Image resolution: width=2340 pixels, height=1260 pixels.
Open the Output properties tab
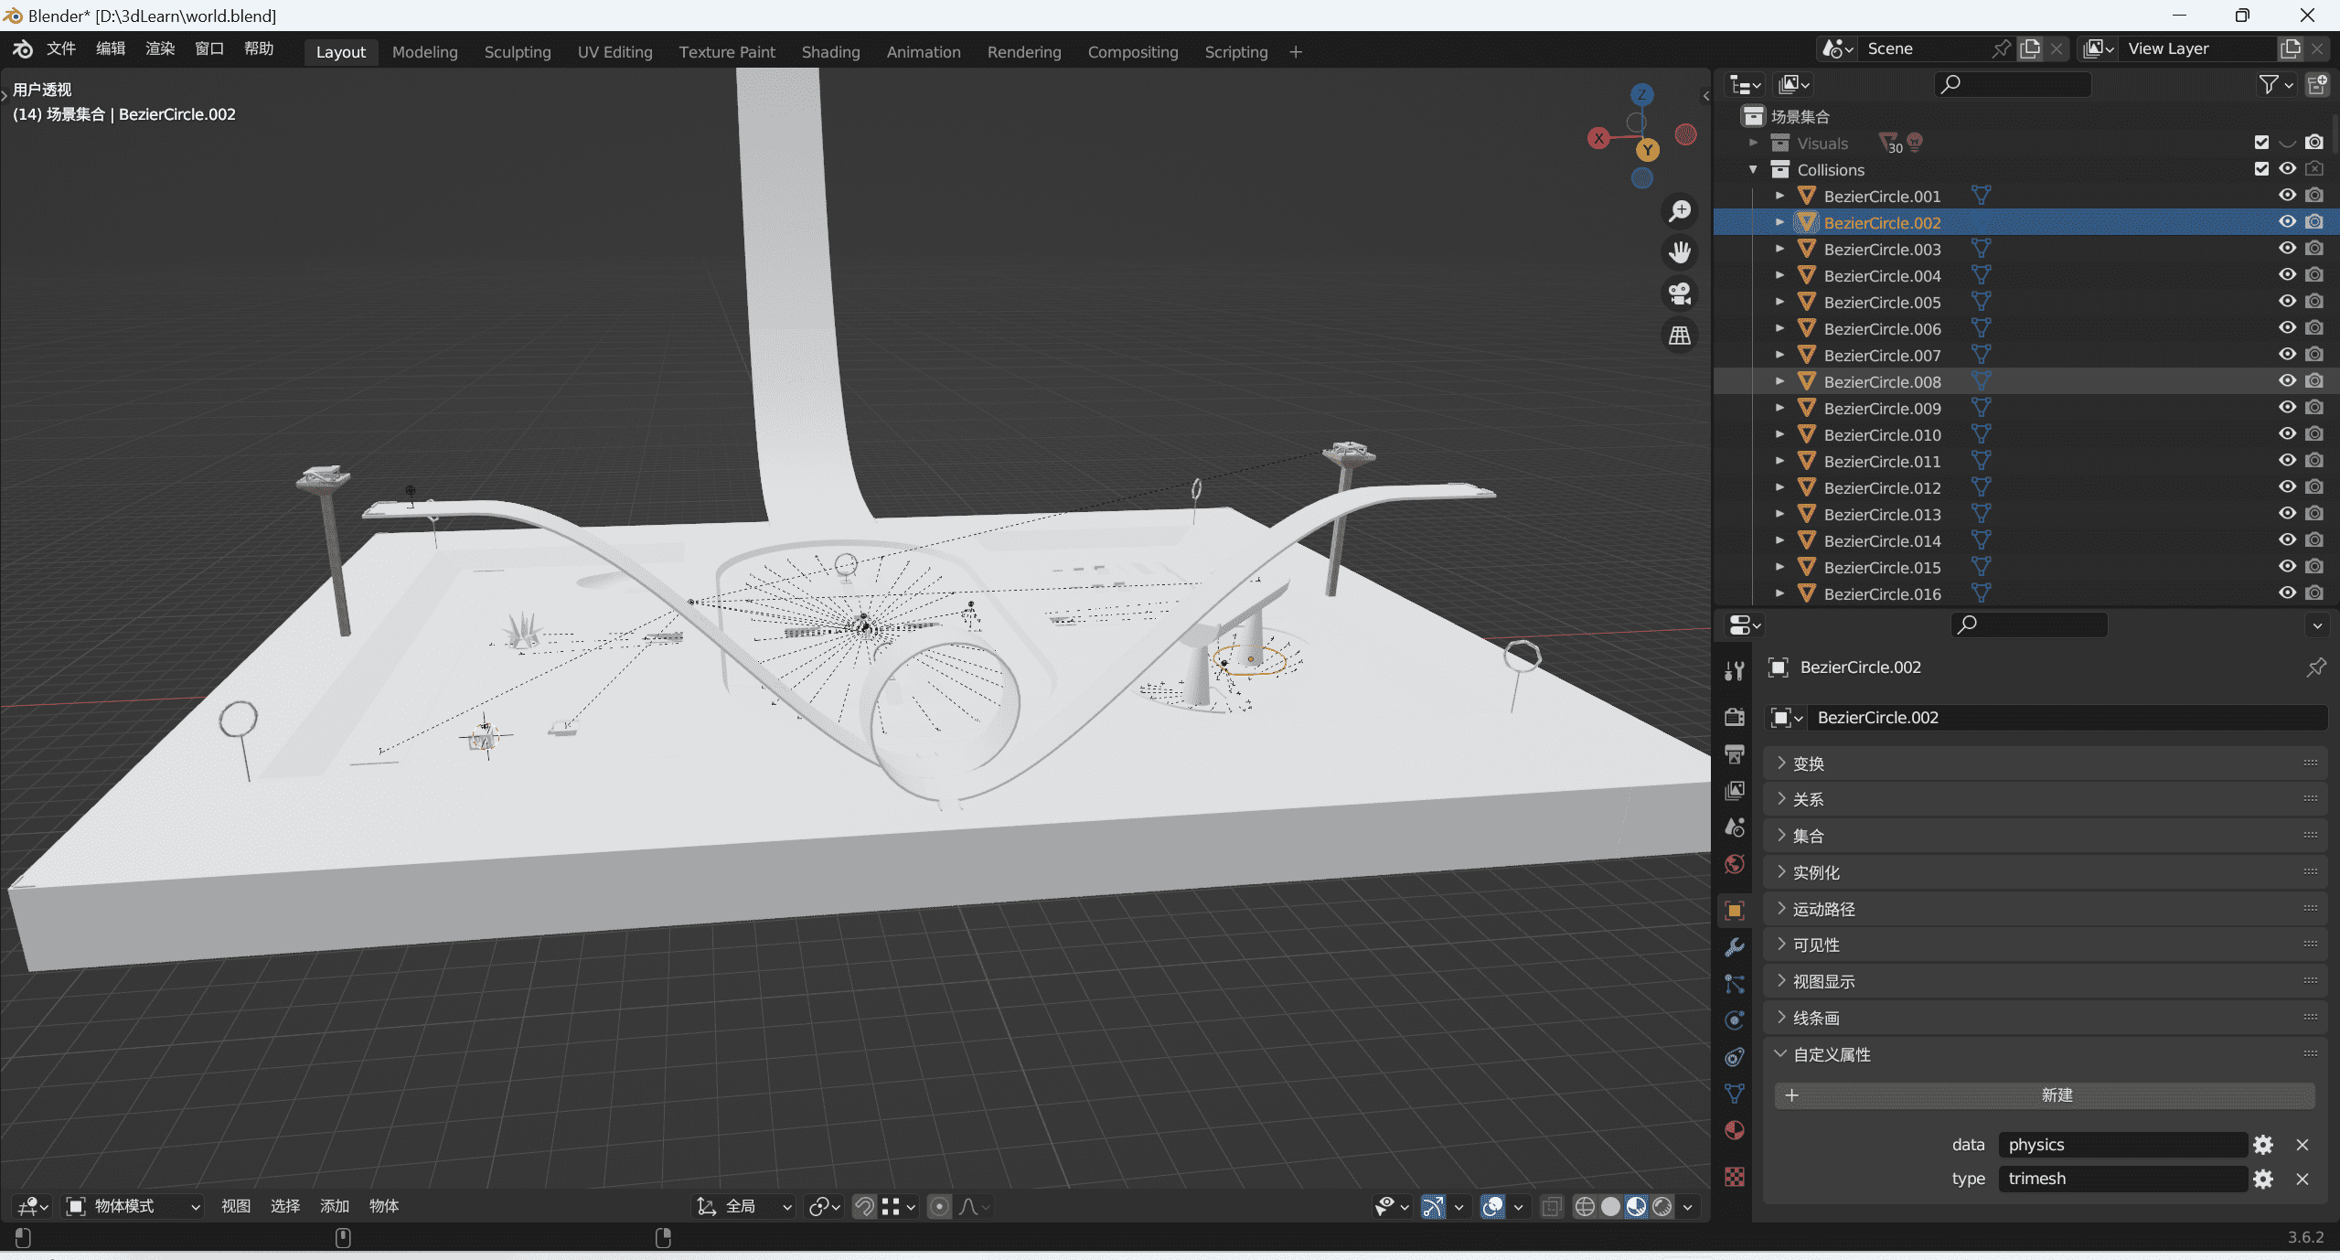(1735, 753)
